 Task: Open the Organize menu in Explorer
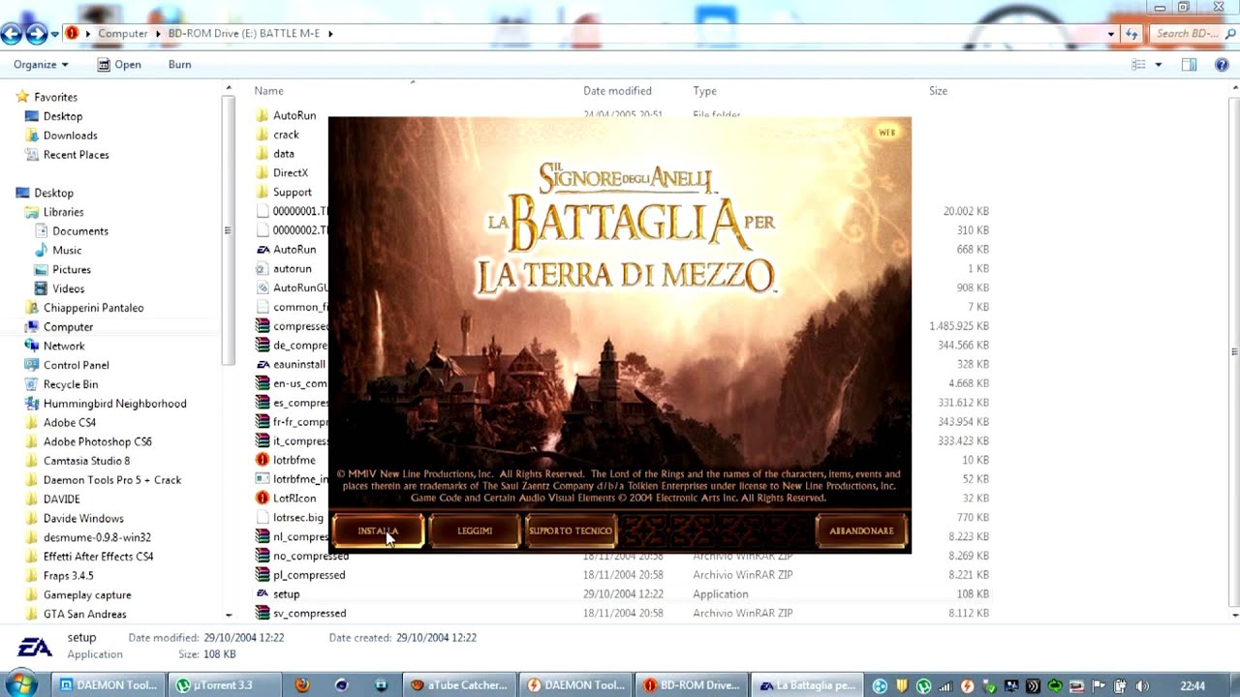[x=41, y=65]
